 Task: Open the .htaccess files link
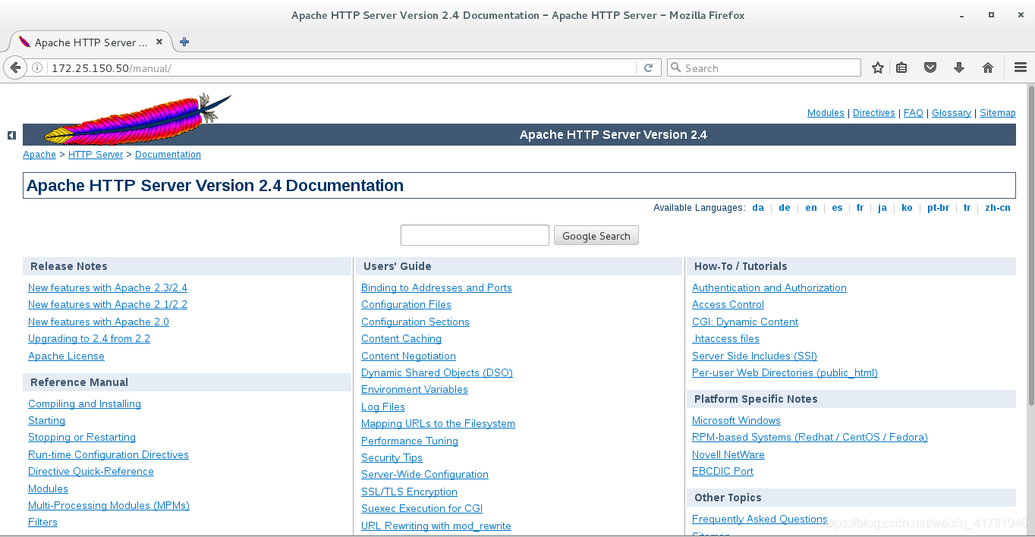725,339
